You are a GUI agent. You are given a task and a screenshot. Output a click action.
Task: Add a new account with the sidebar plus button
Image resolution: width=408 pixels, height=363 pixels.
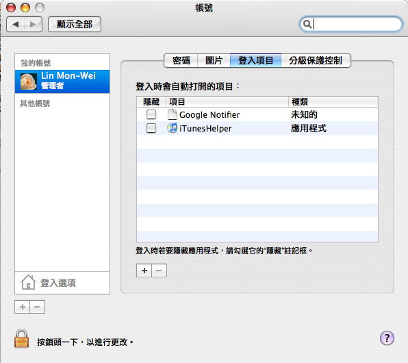tap(23, 307)
